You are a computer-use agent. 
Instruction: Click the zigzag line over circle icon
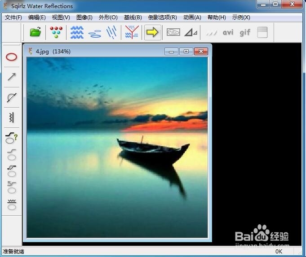coord(12,205)
